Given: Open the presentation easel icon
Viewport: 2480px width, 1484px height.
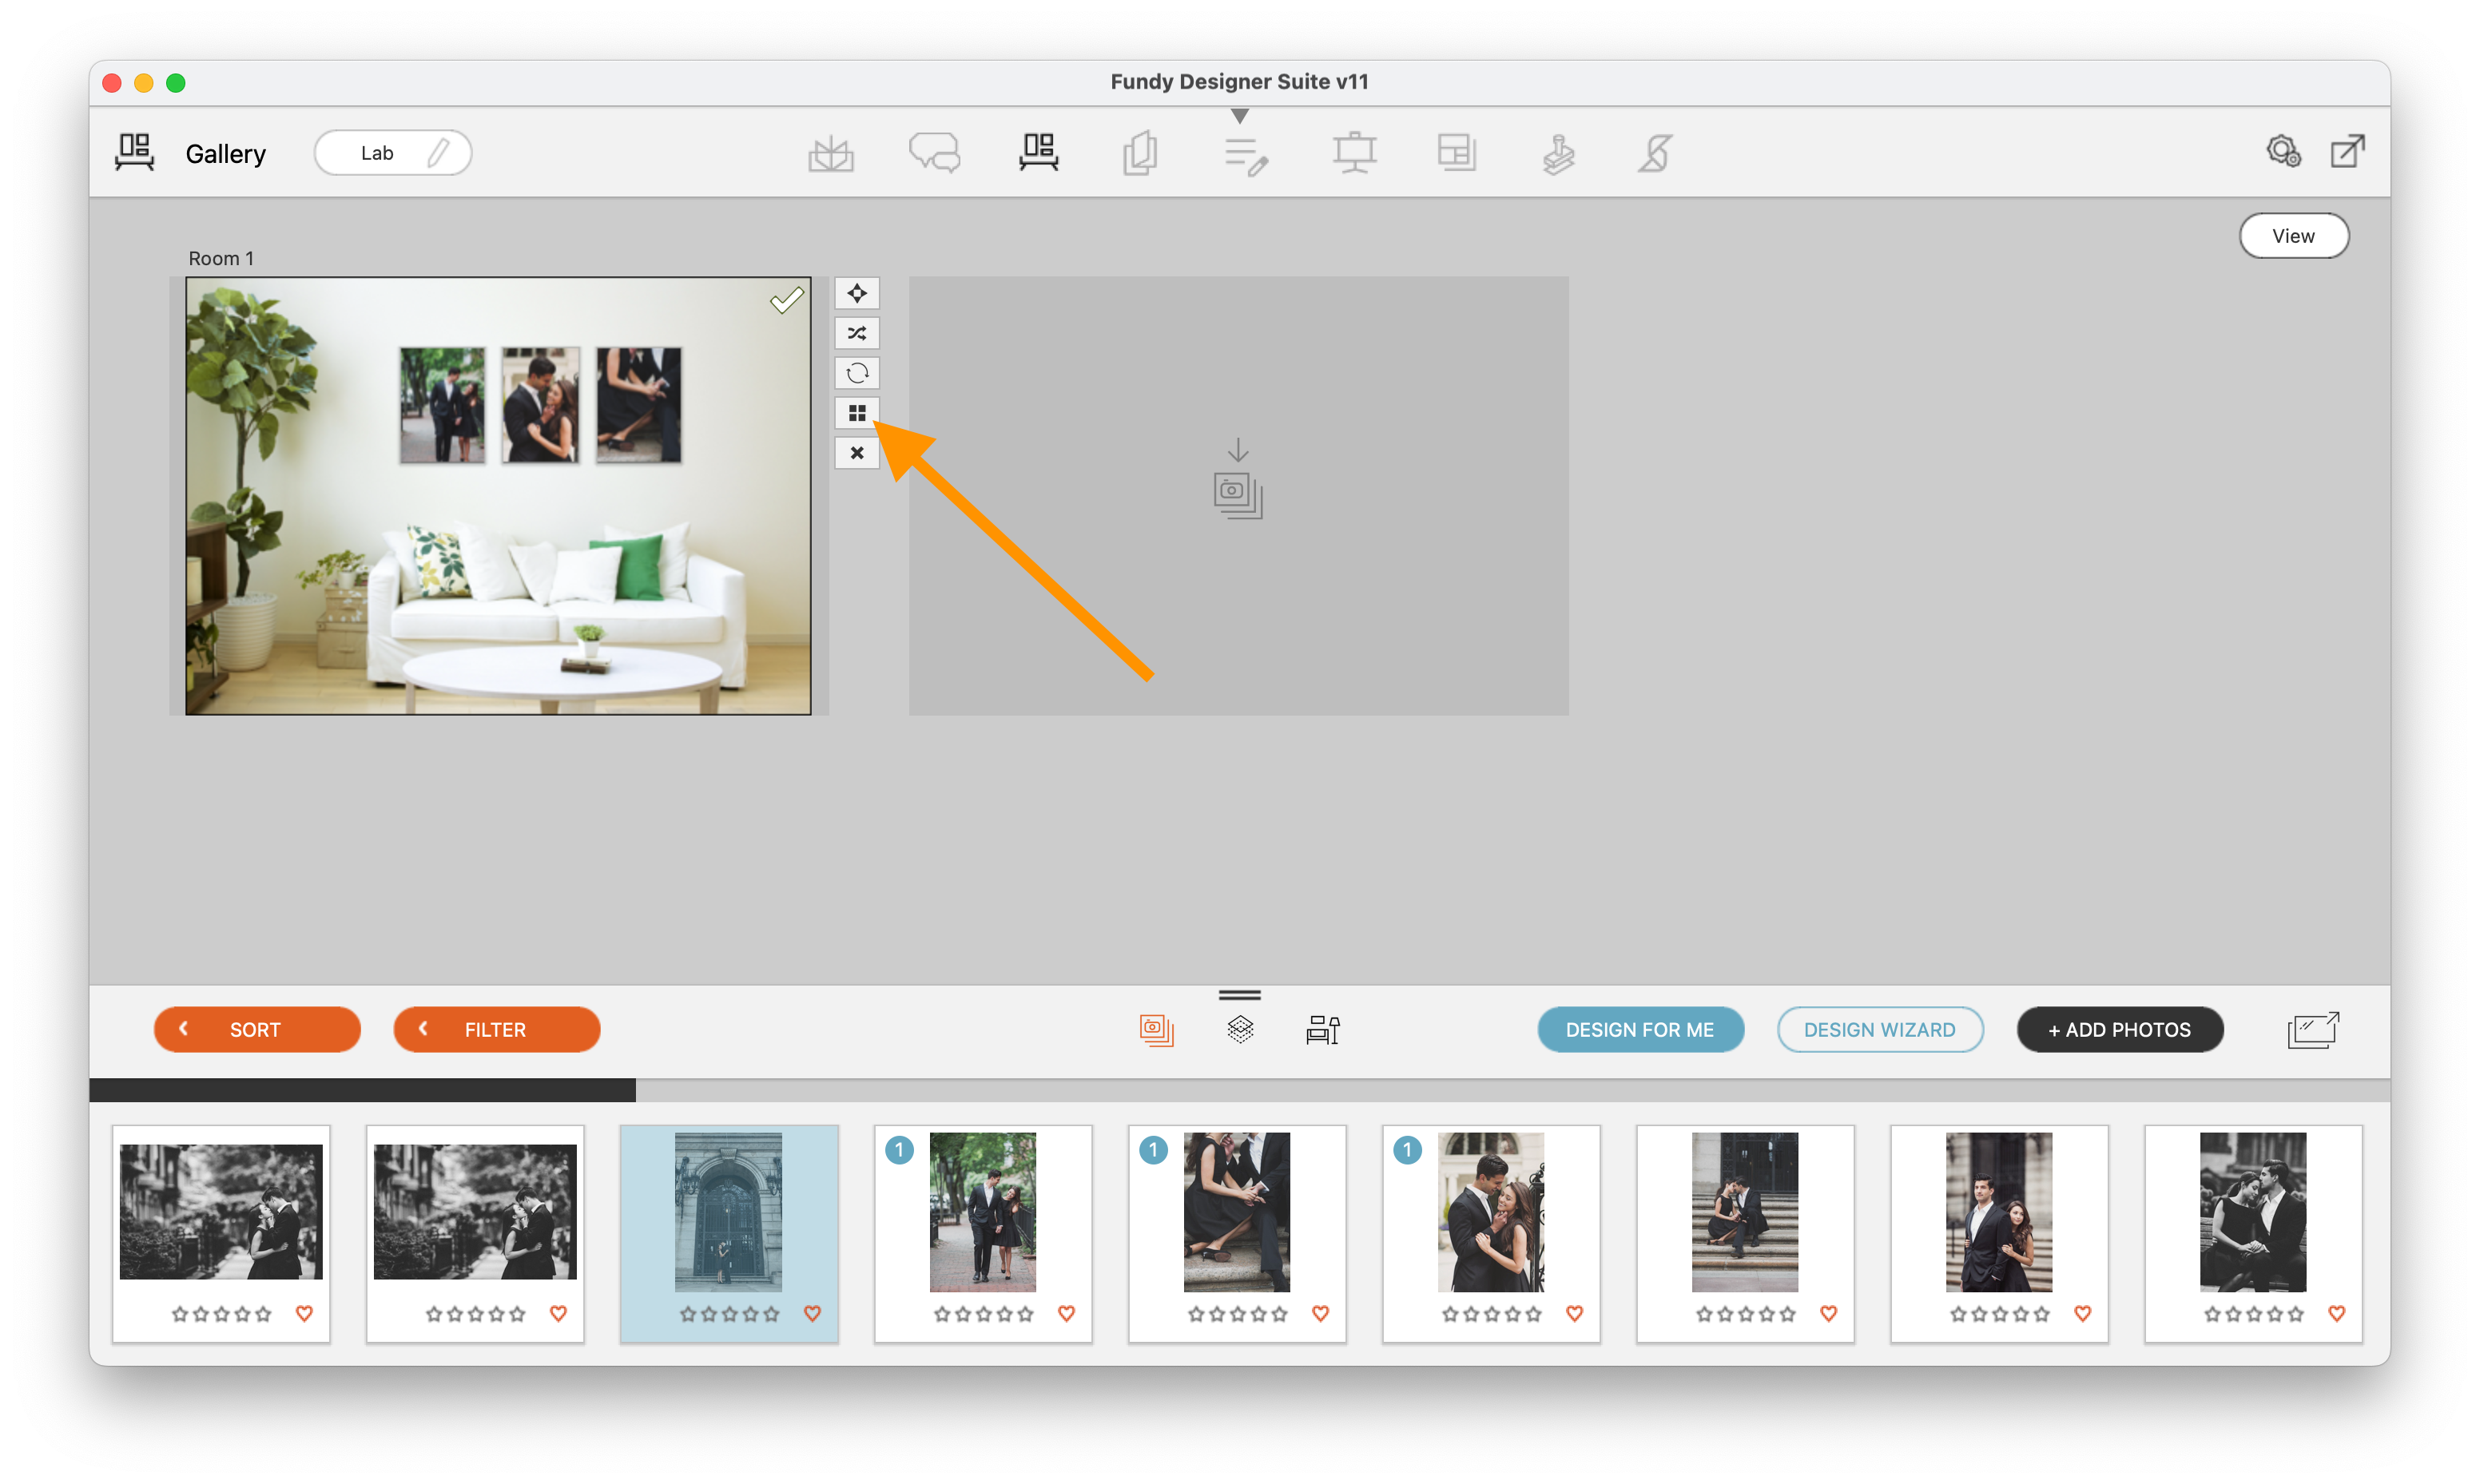Looking at the screenshot, I should tap(1354, 153).
